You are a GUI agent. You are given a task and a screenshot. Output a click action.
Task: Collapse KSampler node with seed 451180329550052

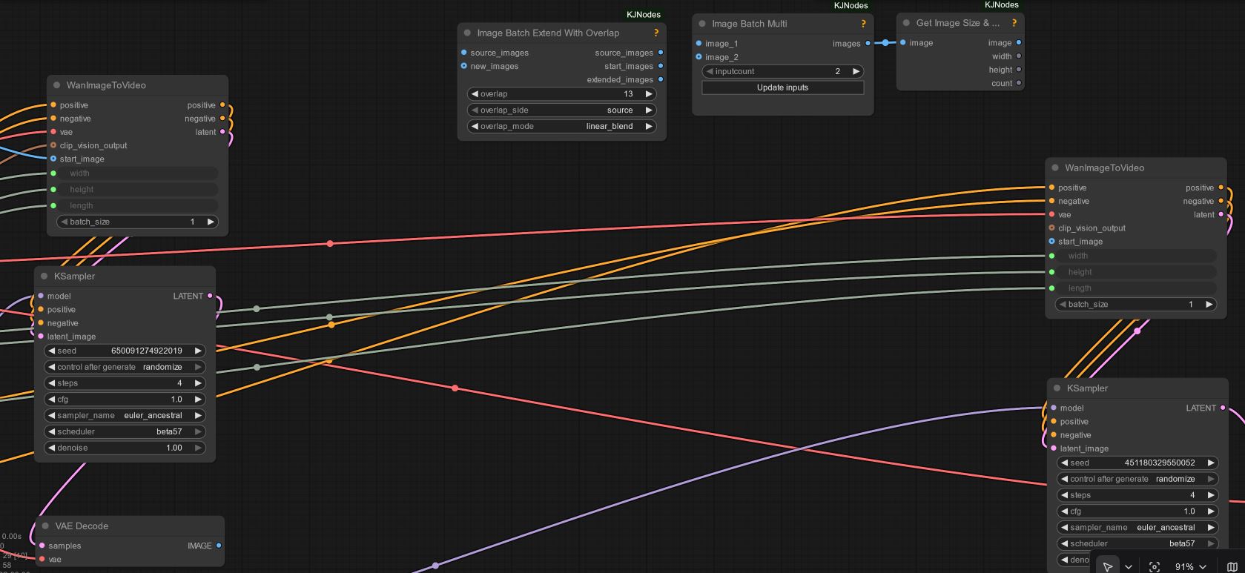[1057, 388]
